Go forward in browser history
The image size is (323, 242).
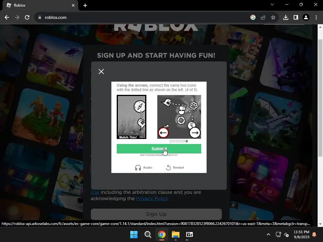[17, 18]
